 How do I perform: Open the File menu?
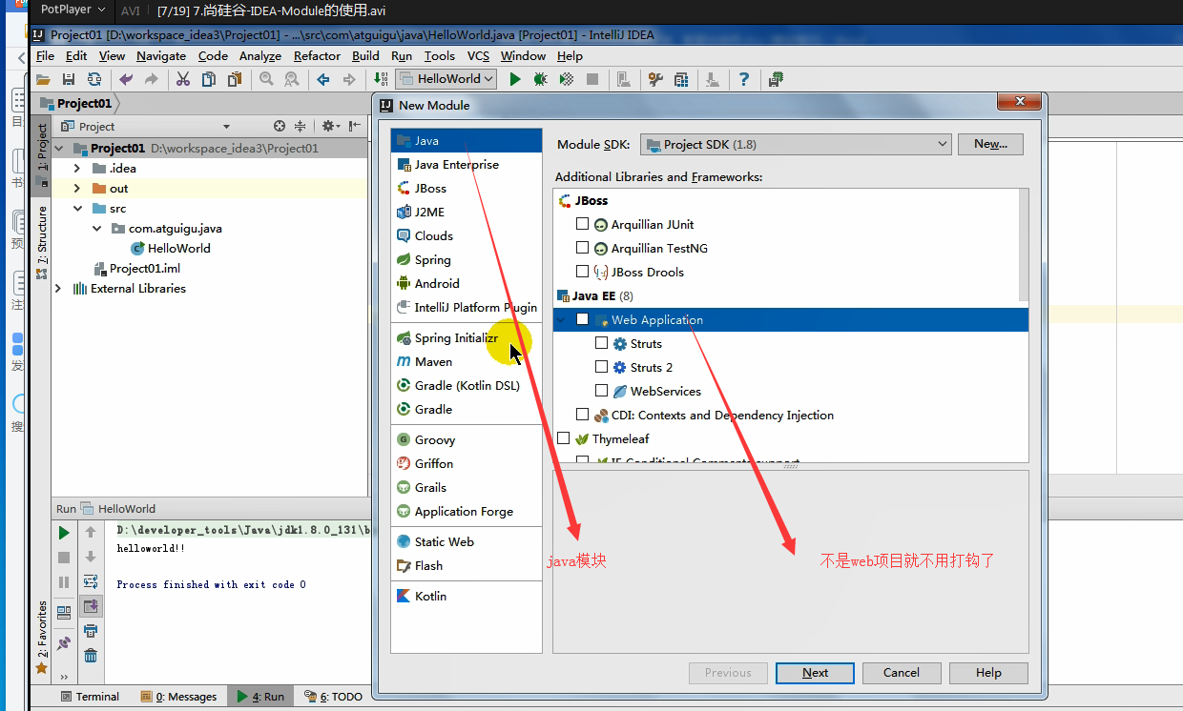[x=45, y=56]
